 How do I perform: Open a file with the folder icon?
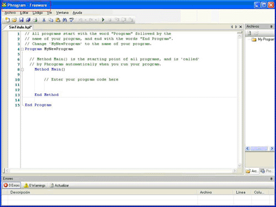tap(14, 20)
